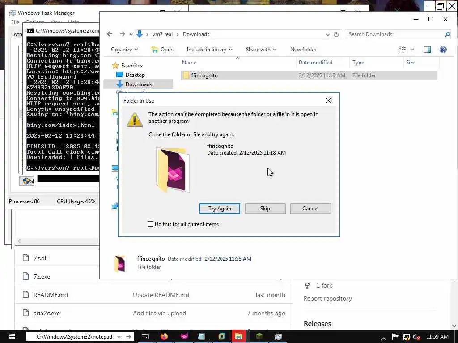This screenshot has width=458, height=343.
Task: Click 'Update README.md' commit message
Action: tap(161, 295)
